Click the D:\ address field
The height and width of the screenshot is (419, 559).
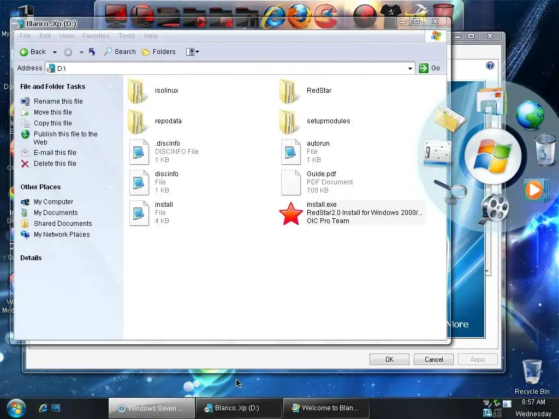pyautogui.click(x=230, y=68)
